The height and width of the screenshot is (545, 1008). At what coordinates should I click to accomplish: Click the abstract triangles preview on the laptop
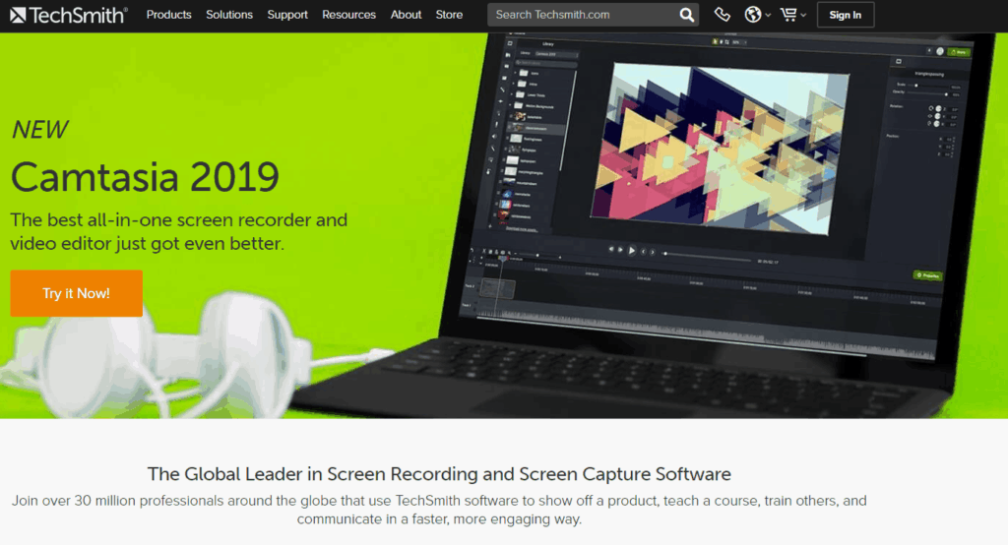click(720, 150)
